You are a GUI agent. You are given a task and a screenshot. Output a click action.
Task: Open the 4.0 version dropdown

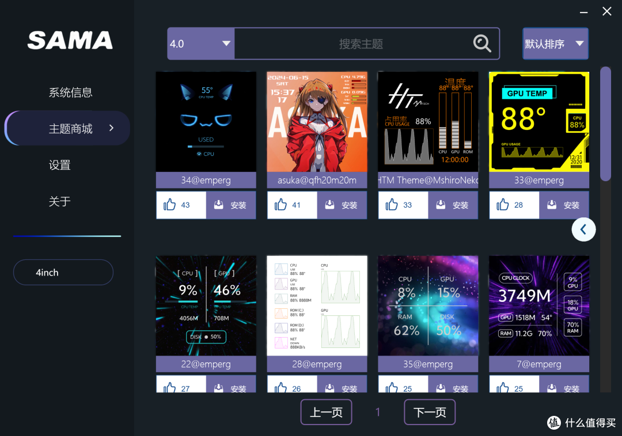pyautogui.click(x=201, y=44)
